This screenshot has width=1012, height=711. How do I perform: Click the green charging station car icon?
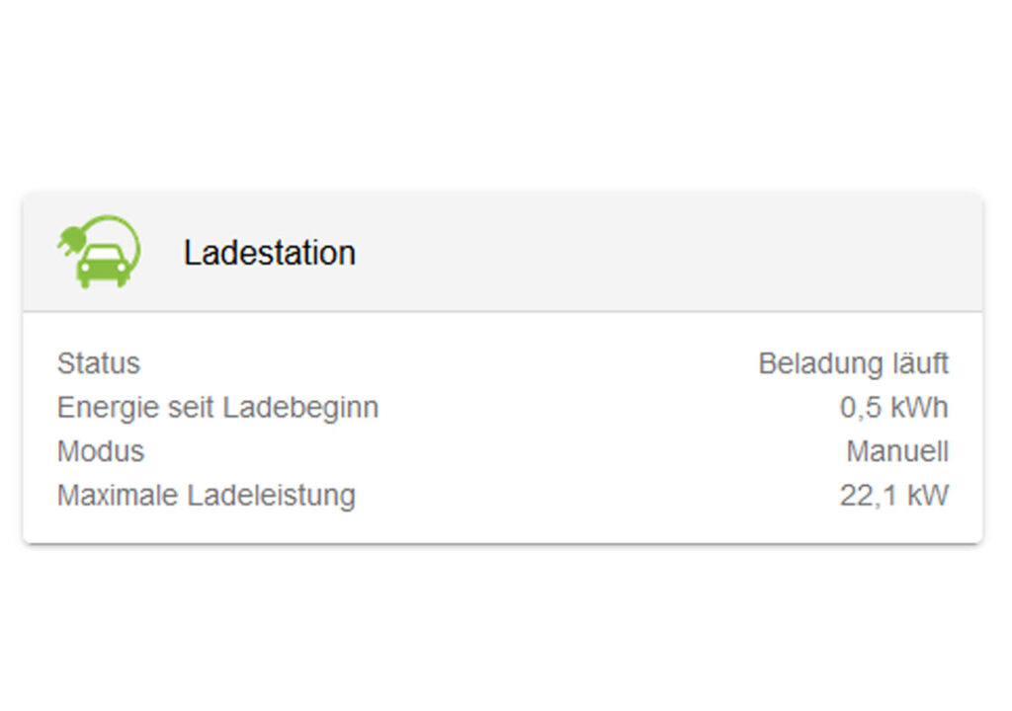pos(100,255)
